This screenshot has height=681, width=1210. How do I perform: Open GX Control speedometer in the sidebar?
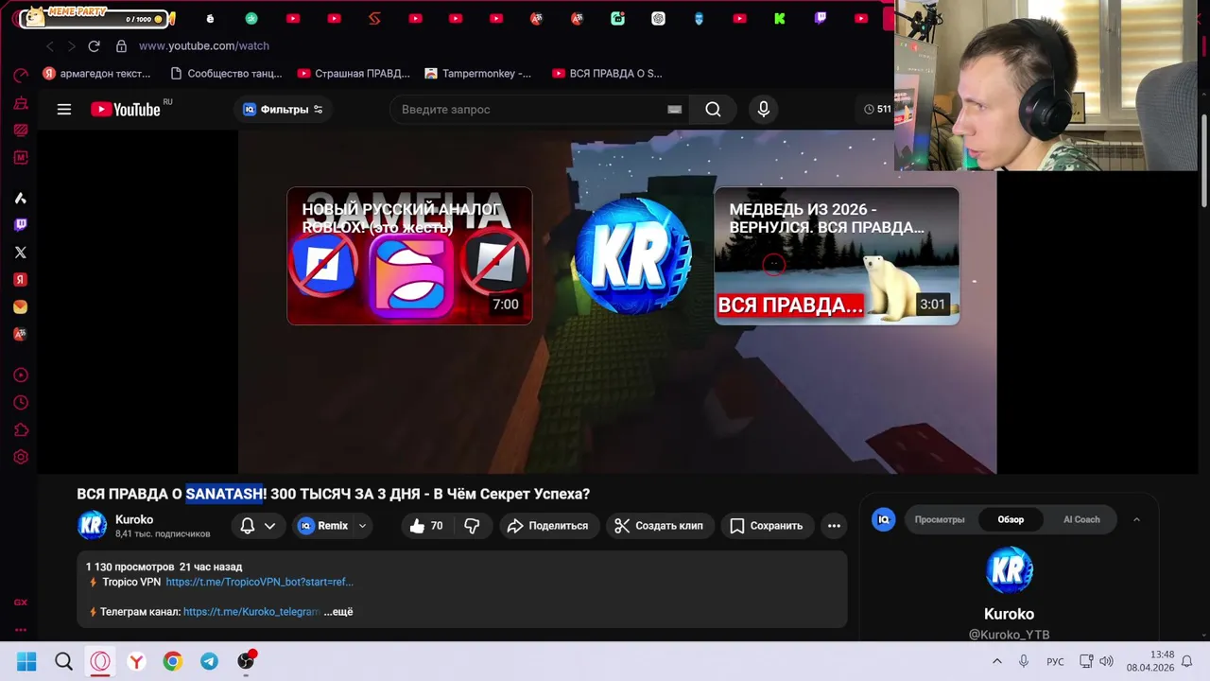pyautogui.click(x=20, y=76)
